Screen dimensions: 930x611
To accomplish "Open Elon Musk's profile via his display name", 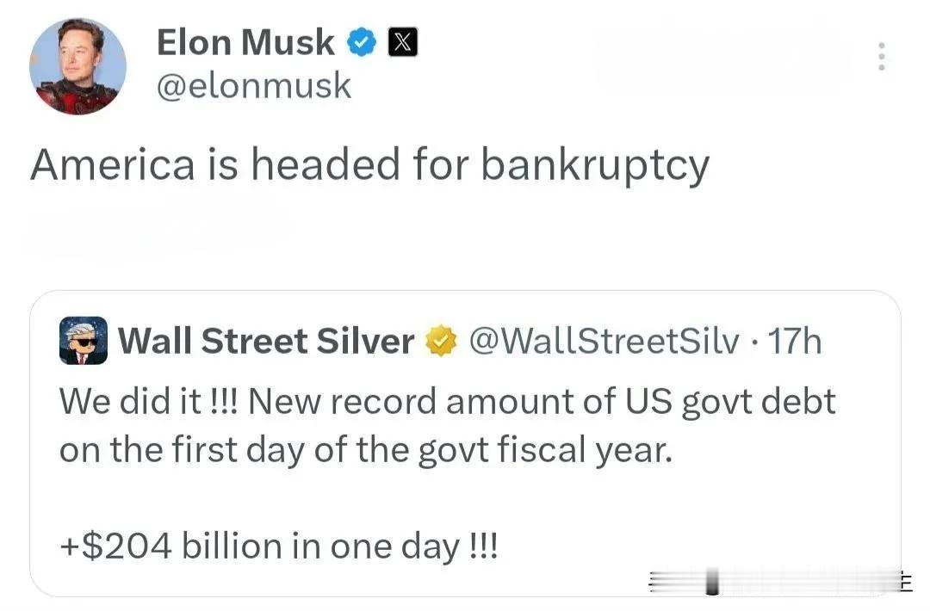I will pyautogui.click(x=245, y=40).
